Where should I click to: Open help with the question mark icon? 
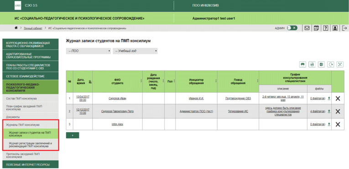[325, 28]
